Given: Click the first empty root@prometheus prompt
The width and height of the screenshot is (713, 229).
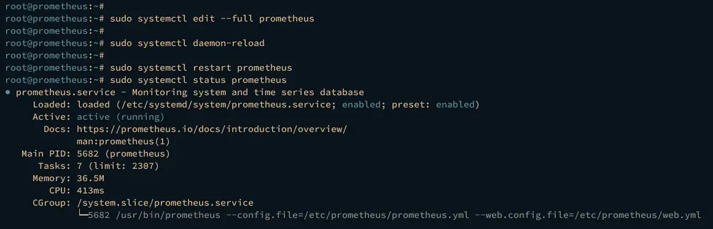Looking at the screenshot, I should [x=55, y=7].
